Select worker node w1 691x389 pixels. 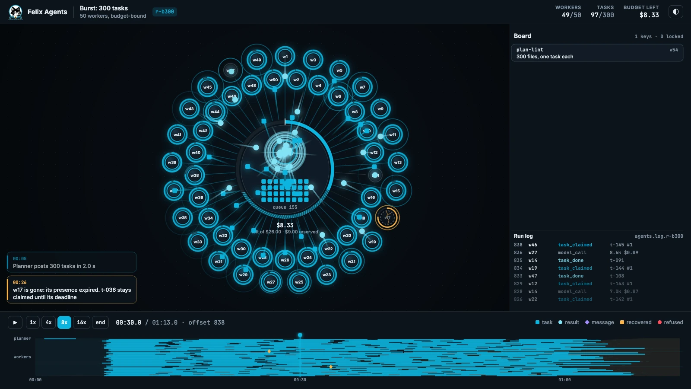tap(285, 57)
